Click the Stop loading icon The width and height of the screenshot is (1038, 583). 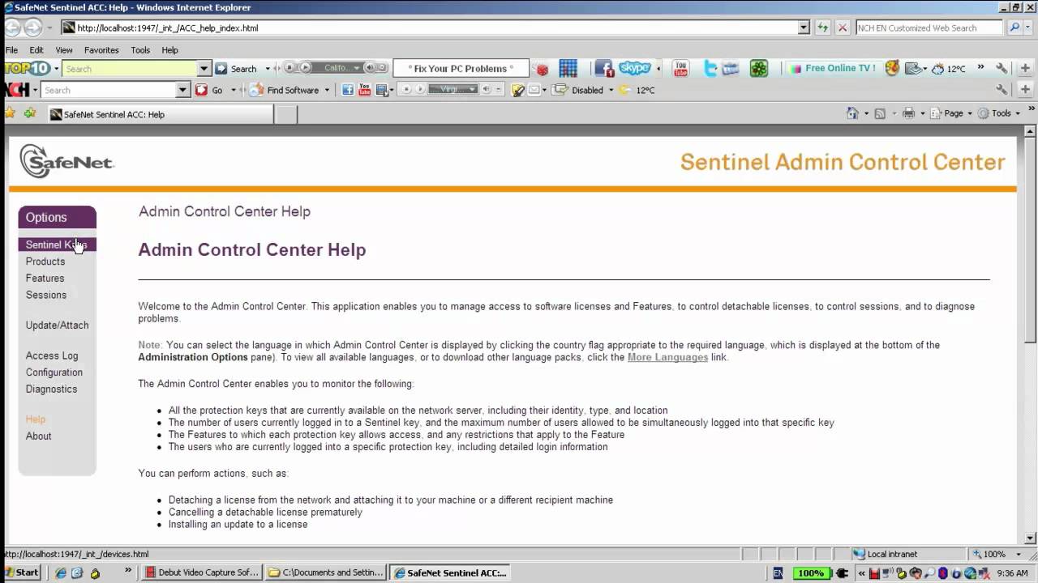point(843,28)
